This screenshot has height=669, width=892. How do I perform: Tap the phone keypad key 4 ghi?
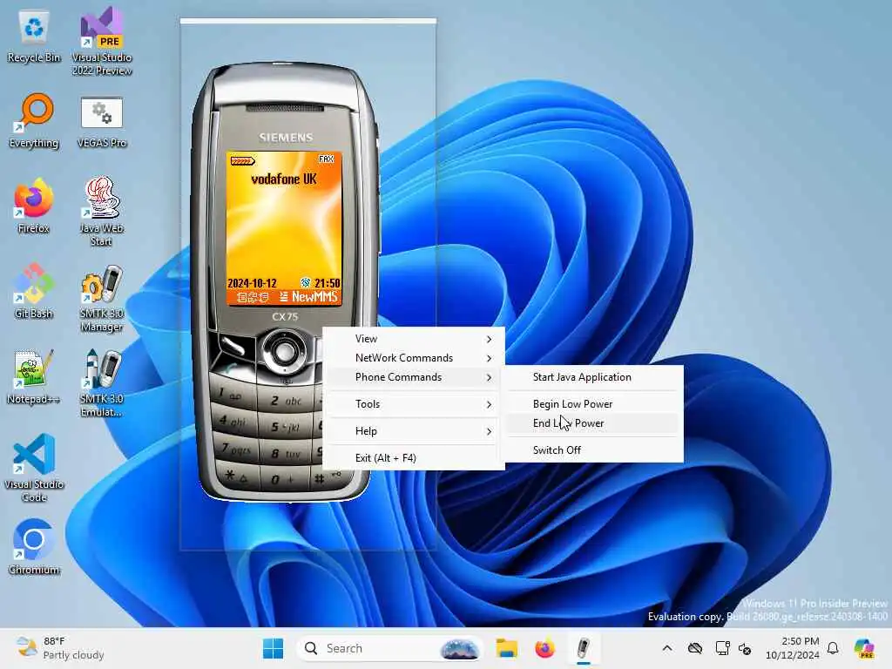coord(233,422)
